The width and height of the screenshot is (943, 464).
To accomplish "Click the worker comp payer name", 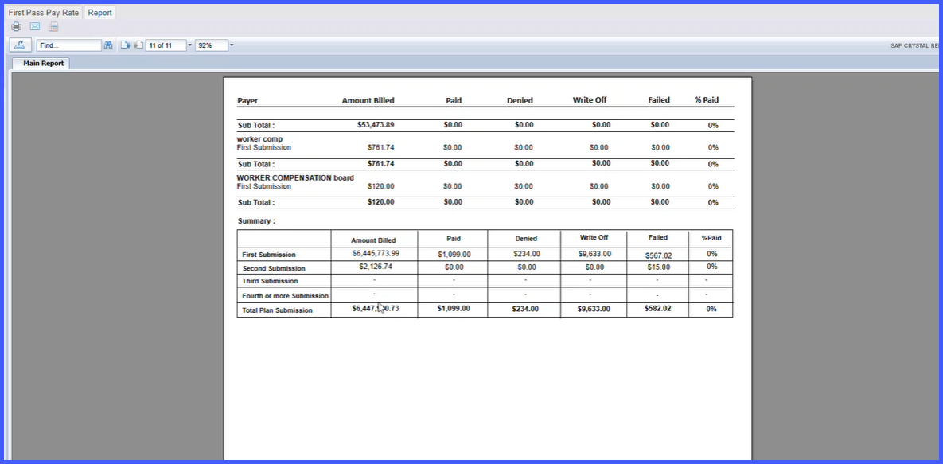I will point(259,139).
